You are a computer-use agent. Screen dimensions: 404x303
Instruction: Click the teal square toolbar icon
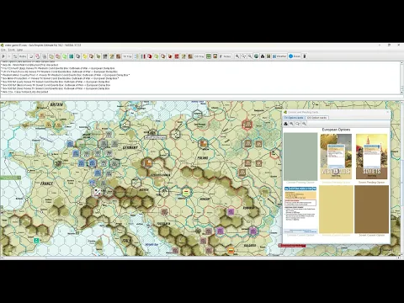72,56
